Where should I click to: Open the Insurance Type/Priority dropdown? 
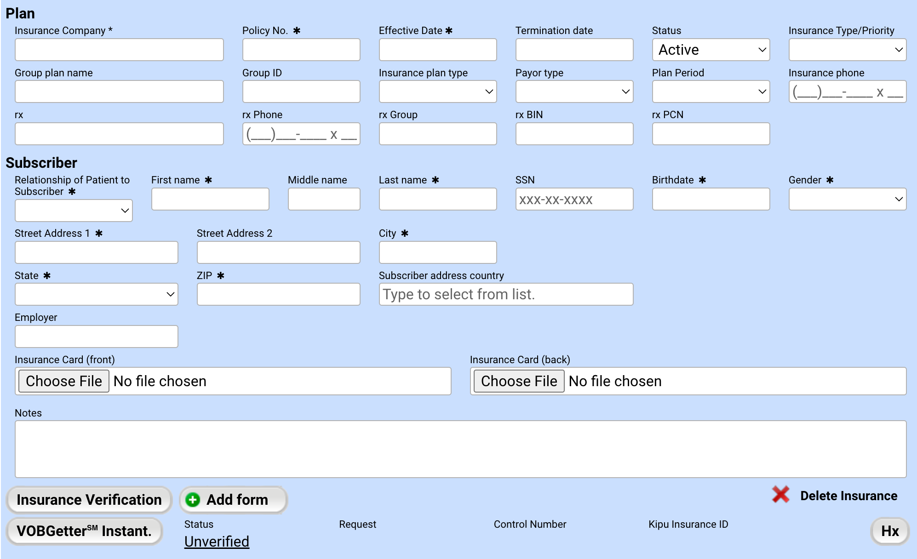tap(847, 50)
